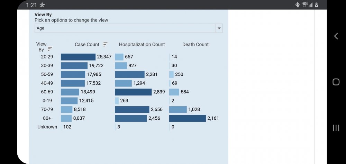Open the View By dropdown arrow
This screenshot has width=346, height=164.
[x=219, y=28]
